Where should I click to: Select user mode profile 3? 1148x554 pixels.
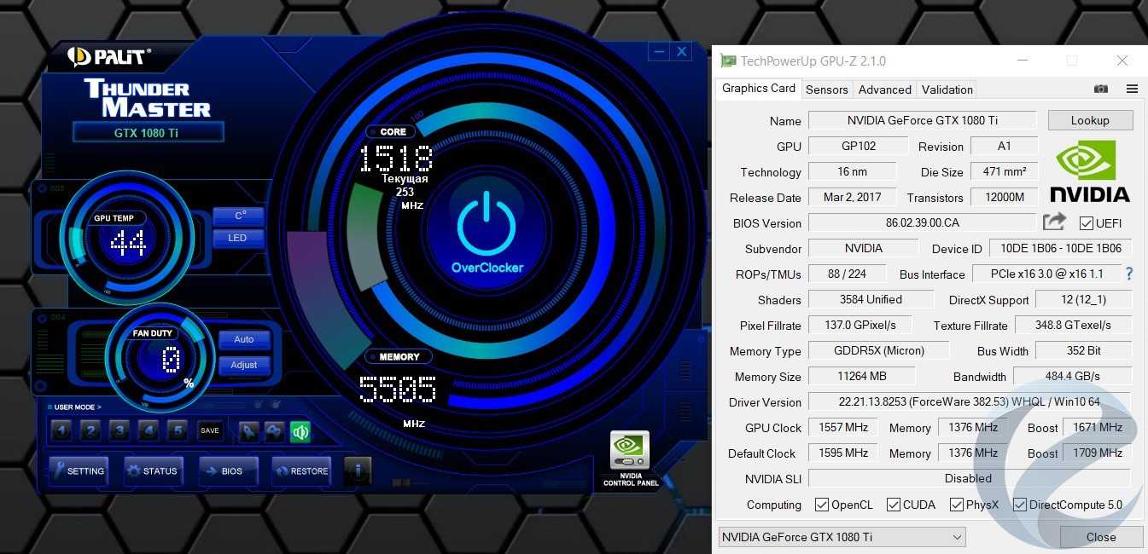(x=119, y=431)
